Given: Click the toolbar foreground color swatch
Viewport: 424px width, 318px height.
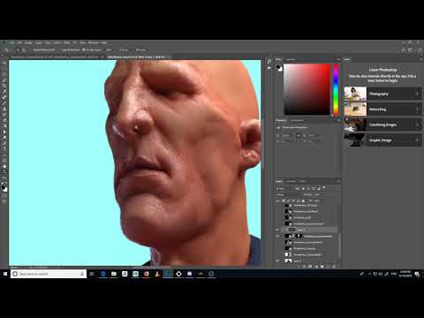Looking at the screenshot, I should (x=4, y=186).
